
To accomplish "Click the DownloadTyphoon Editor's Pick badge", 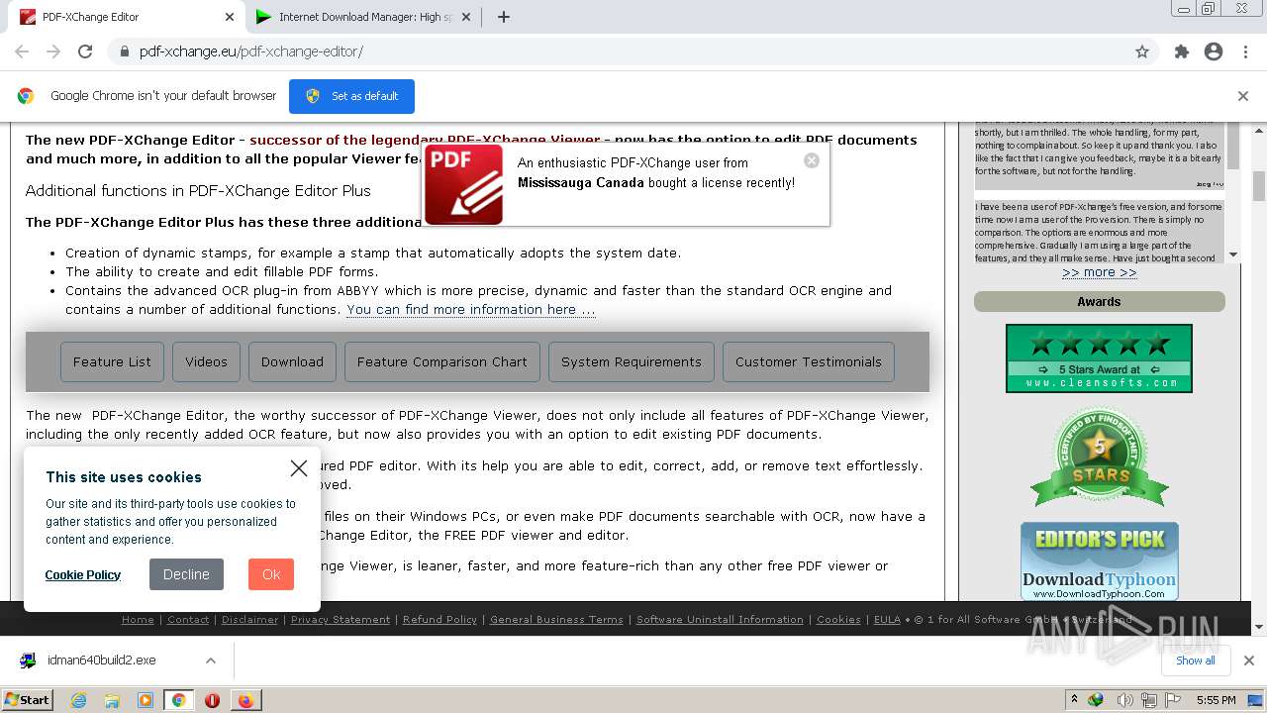I will [x=1100, y=561].
